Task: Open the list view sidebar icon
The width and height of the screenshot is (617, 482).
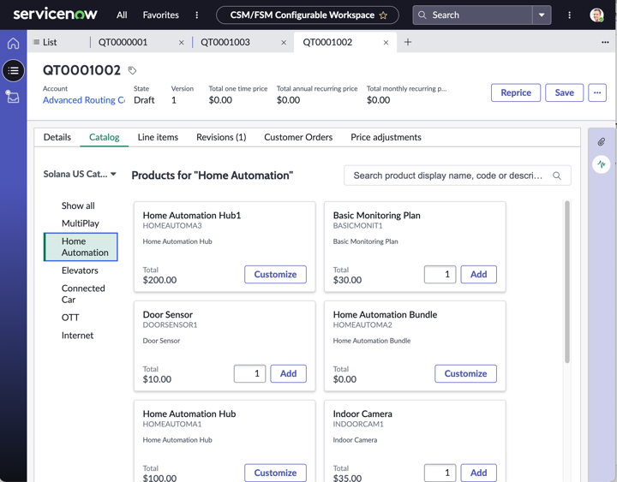Action: (x=14, y=71)
